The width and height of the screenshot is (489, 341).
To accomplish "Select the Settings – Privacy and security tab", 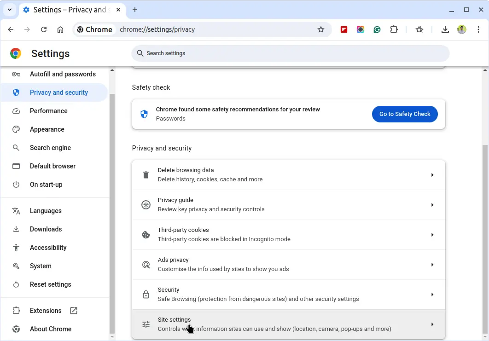I will [72, 10].
